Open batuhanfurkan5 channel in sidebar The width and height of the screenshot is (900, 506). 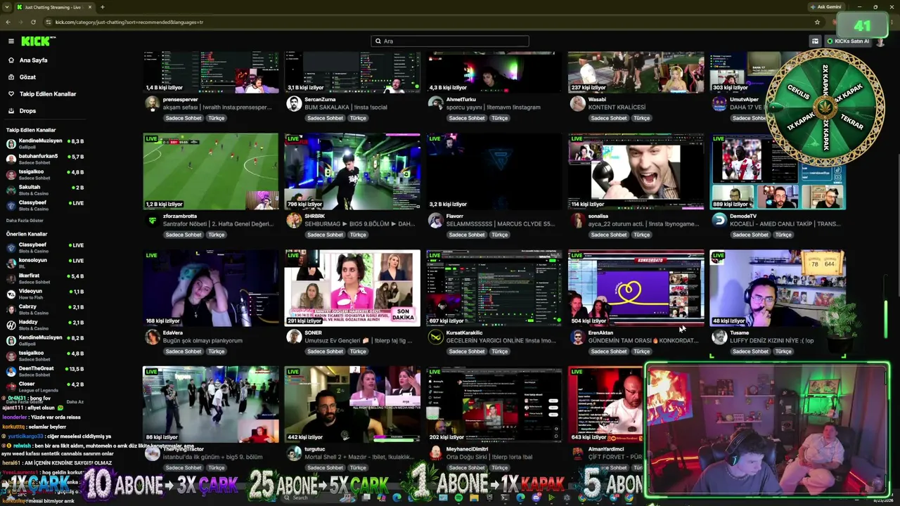pyautogui.click(x=45, y=160)
